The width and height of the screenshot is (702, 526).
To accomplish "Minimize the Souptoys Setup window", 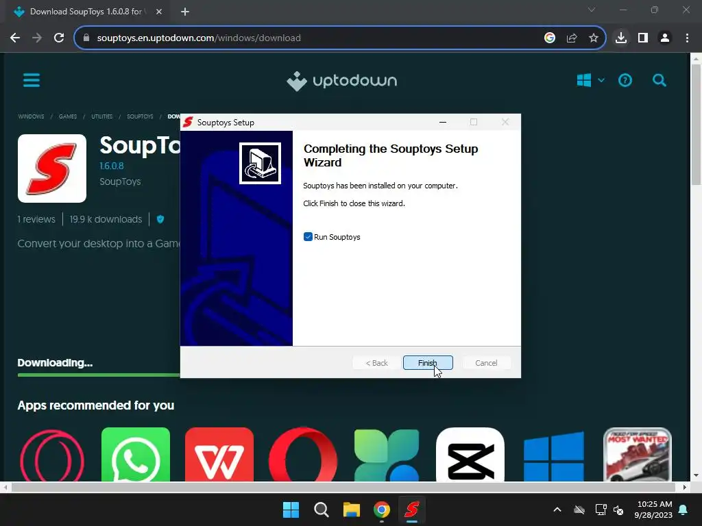I will [x=443, y=122].
